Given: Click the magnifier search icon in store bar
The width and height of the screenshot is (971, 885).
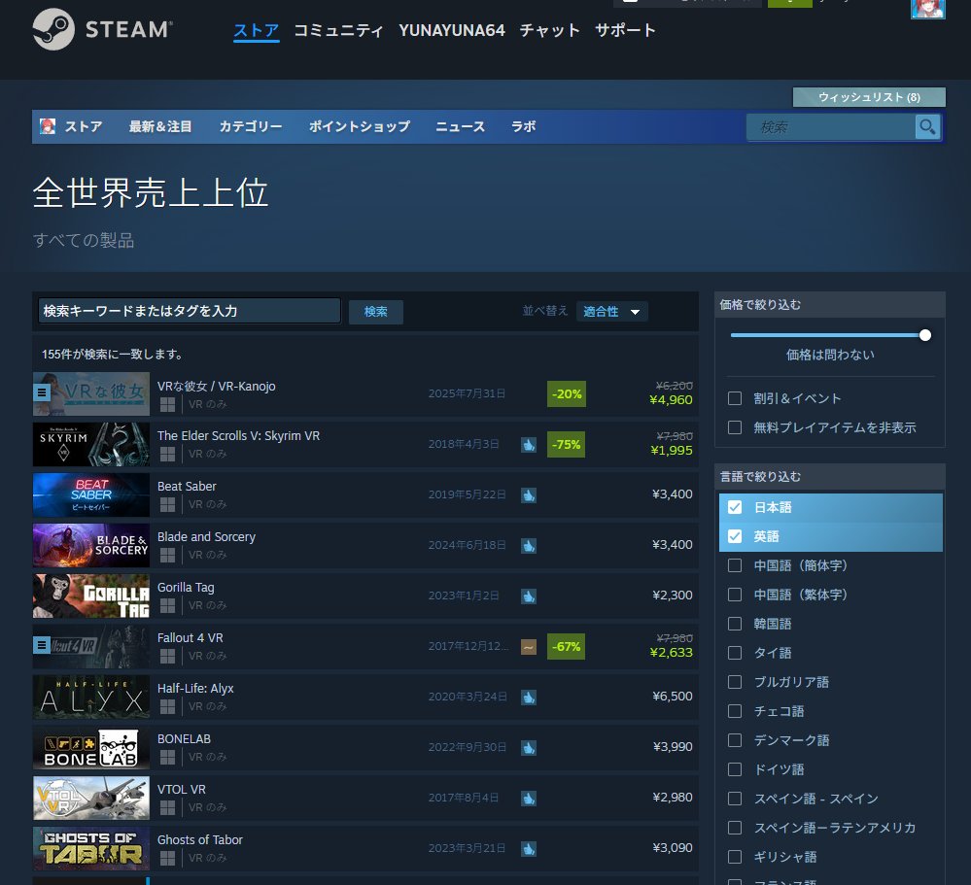Looking at the screenshot, I should 927,127.
